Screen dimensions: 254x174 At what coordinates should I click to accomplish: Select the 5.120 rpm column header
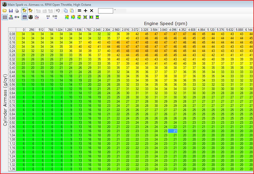[x=210, y=30]
